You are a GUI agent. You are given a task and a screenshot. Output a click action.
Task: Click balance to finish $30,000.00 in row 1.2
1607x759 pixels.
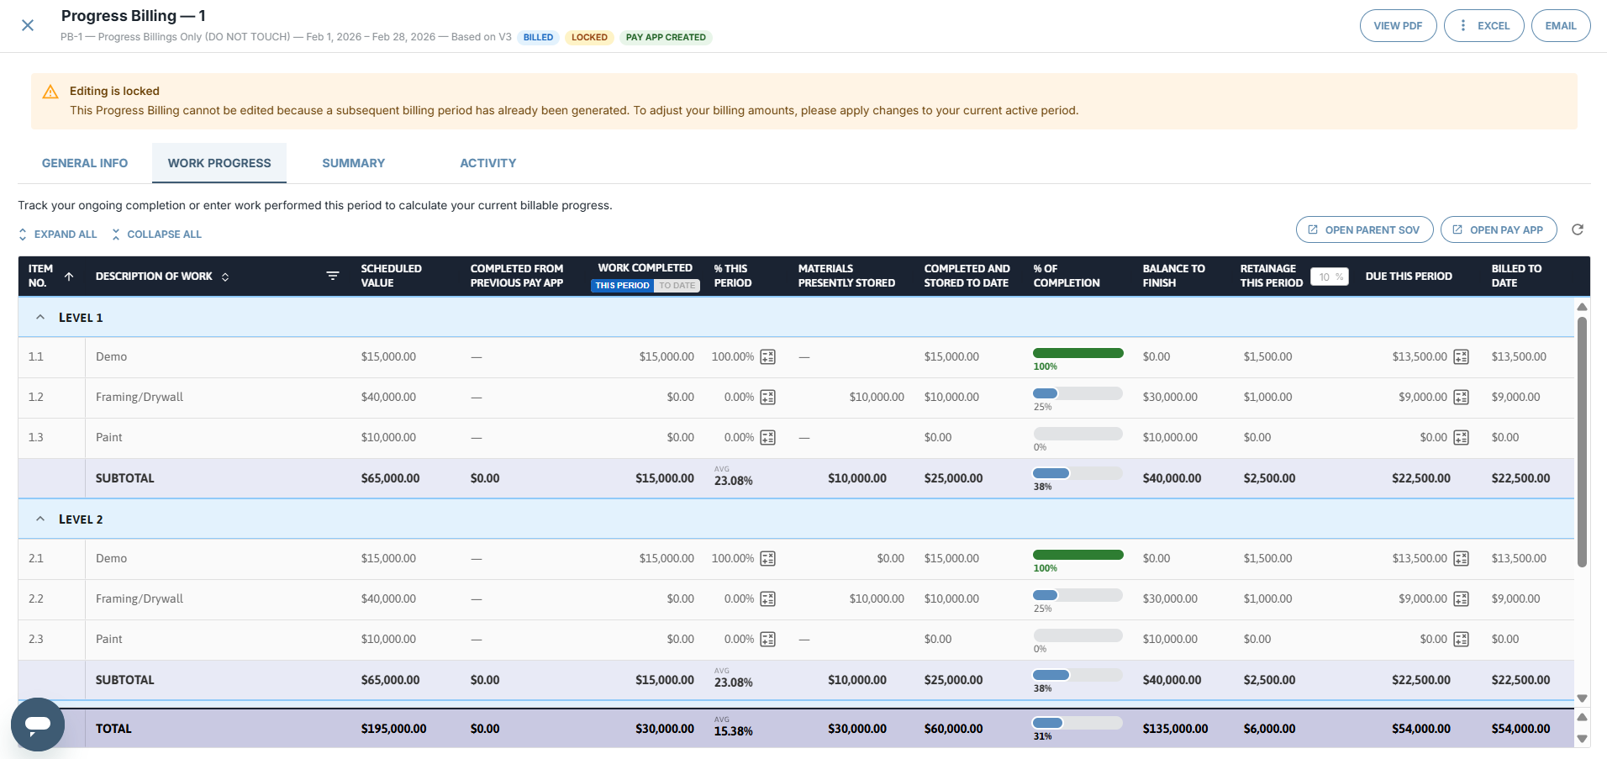(1170, 397)
